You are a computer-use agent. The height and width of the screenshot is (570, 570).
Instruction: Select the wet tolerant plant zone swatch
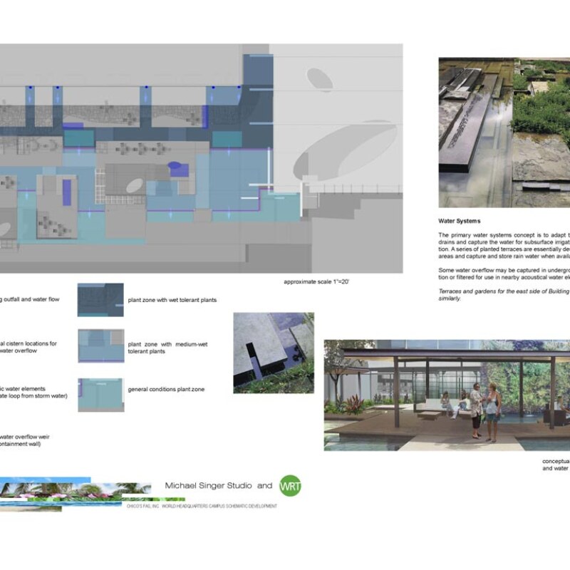pos(100,300)
